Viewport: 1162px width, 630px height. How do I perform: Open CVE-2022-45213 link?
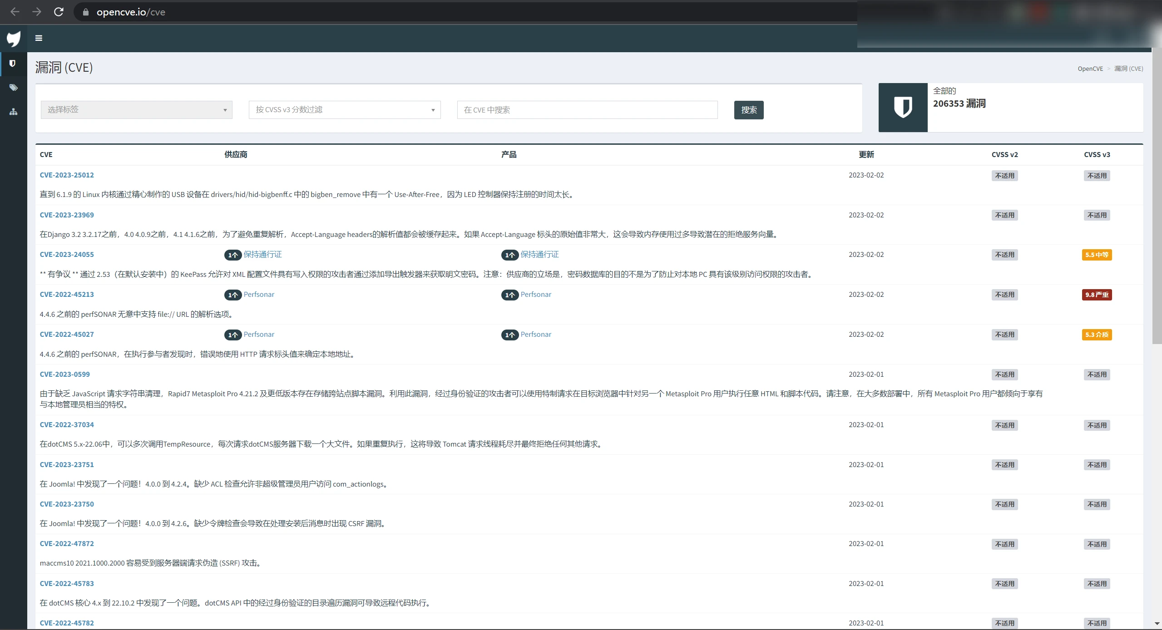(67, 295)
